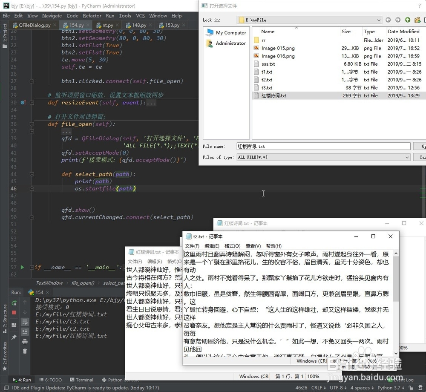Click run gutter arrow at line 57
426x392 pixels.
pos(22,267)
